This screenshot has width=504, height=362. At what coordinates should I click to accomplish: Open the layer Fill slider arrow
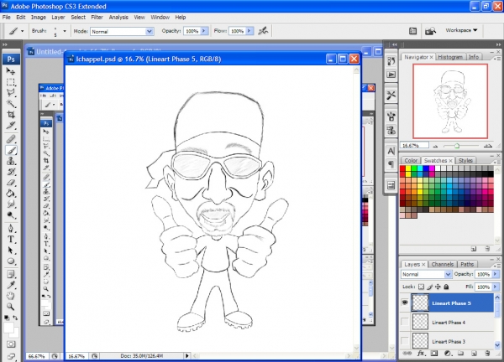pos(496,287)
